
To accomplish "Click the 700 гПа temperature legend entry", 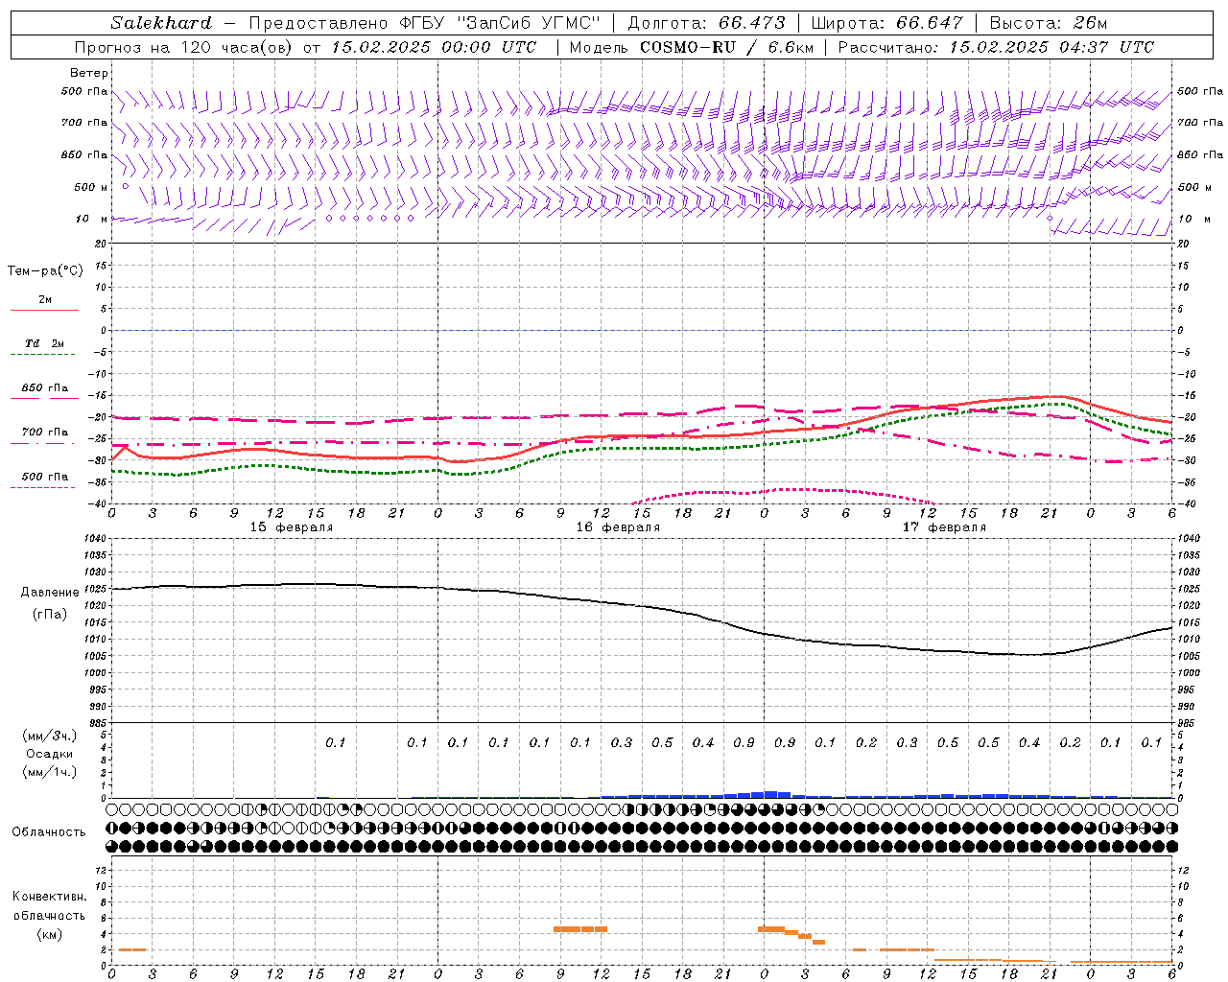I will coord(44,433).
